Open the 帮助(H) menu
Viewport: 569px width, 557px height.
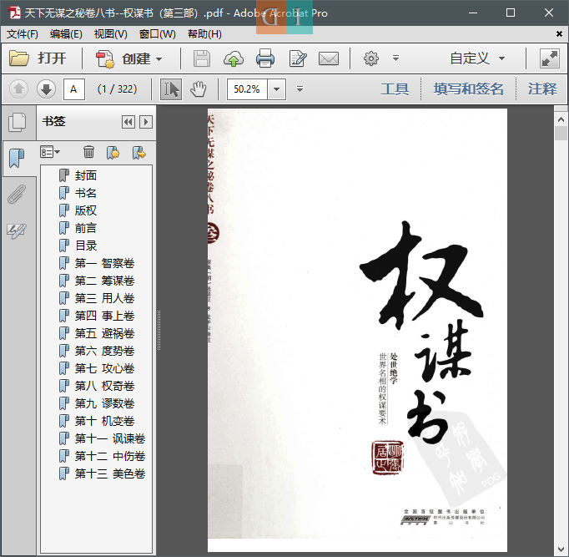[204, 34]
